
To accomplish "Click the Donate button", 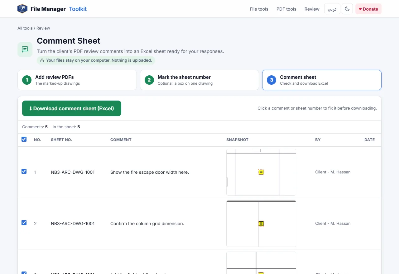I will click(x=368, y=9).
